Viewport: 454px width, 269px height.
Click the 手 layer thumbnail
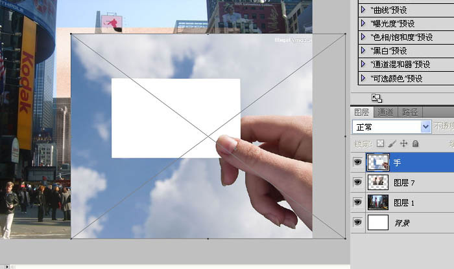377,162
